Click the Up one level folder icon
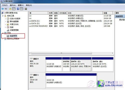The height and width of the screenshot is (90, 125). click(x=10, y=9)
